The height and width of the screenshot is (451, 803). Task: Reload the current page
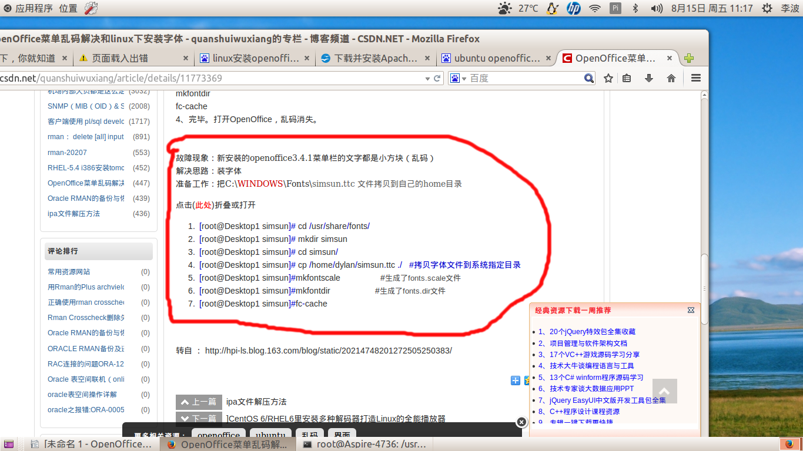pyautogui.click(x=437, y=78)
